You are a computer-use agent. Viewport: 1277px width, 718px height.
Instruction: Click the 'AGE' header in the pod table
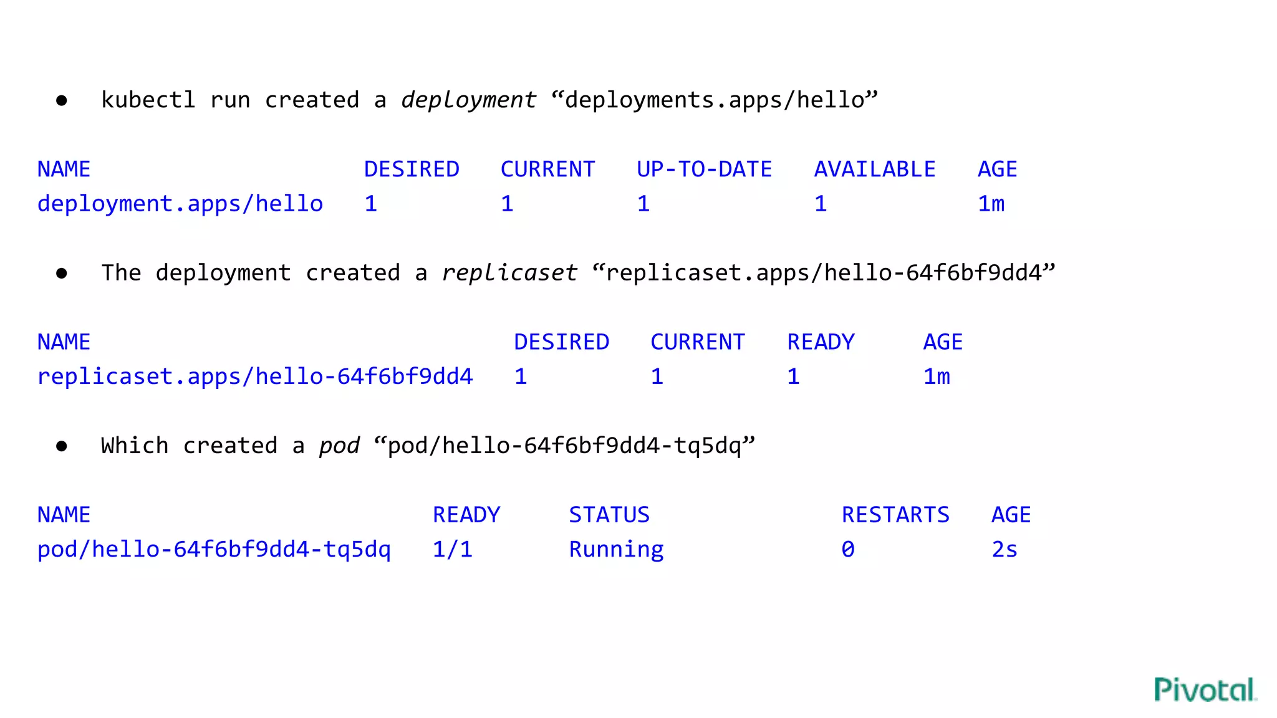1011,515
